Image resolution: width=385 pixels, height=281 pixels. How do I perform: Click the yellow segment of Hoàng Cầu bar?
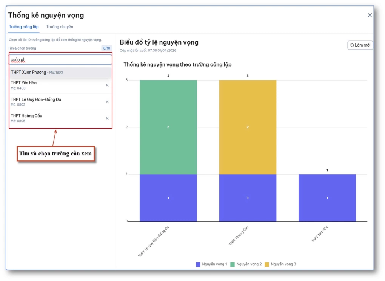[x=248, y=127]
